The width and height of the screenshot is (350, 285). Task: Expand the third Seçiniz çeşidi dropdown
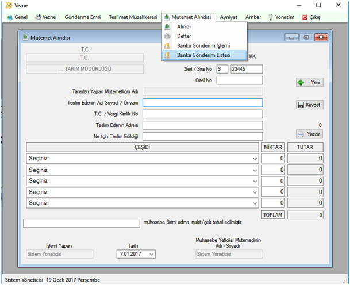click(255, 181)
